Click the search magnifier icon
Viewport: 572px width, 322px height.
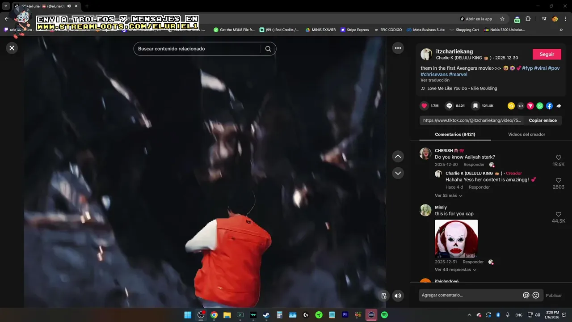click(268, 49)
